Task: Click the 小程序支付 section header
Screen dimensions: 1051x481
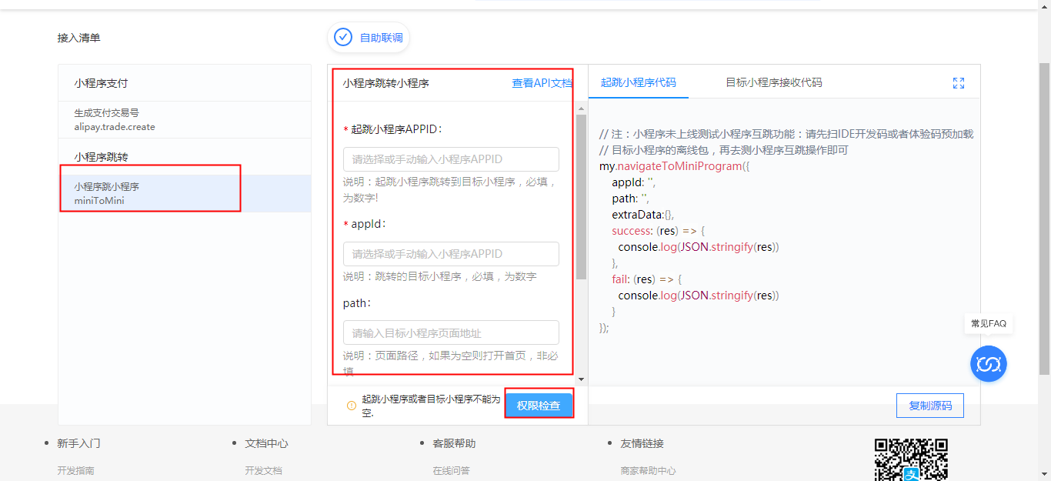Action: pos(101,83)
